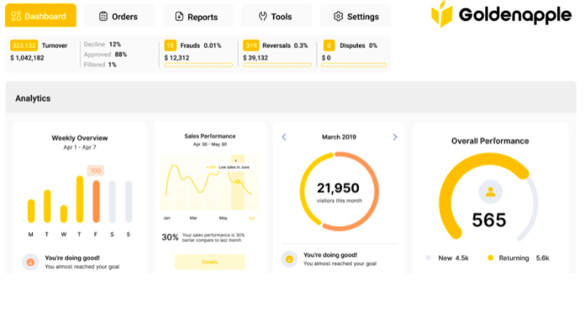Go to next month arrow

click(x=395, y=137)
